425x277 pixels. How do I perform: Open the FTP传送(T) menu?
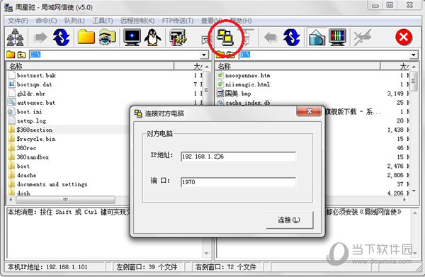pyautogui.click(x=178, y=21)
